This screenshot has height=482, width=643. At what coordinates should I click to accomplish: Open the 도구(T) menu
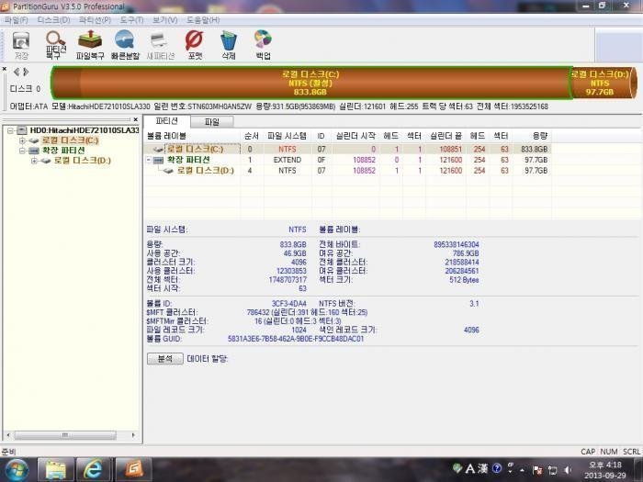[131, 19]
